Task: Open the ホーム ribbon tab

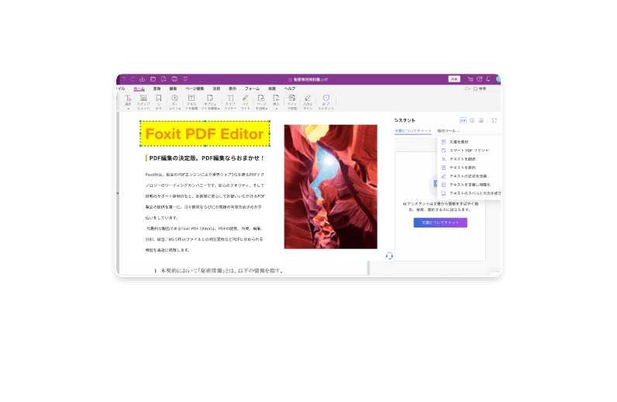Action: [x=139, y=88]
